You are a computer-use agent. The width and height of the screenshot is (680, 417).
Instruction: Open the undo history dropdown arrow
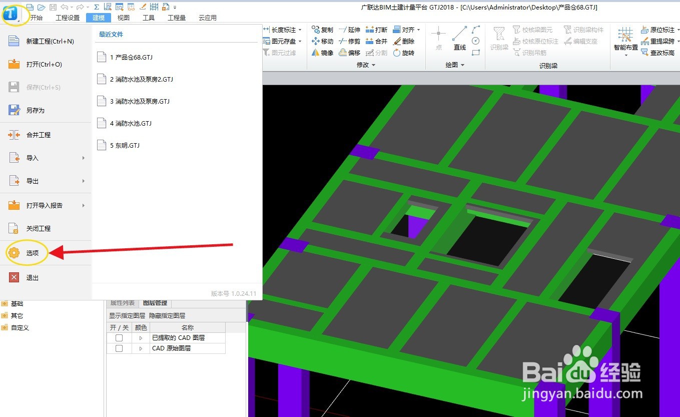click(x=72, y=8)
